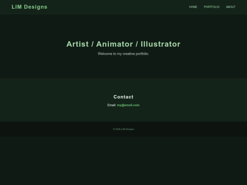Viewport: 247px width, 185px height.
Task: Open the ABOUT nav item
Action: coord(231,7)
